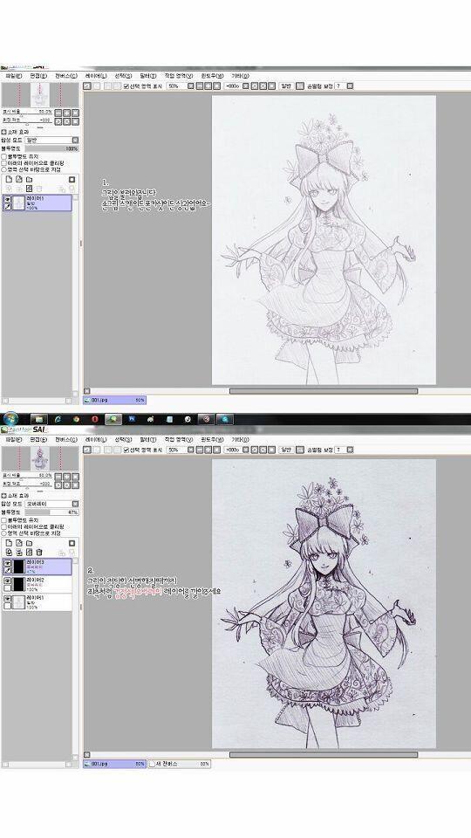Click delete layer trash icon in three-layer window
This screenshot has height=838, width=471.
pyautogui.click(x=39, y=552)
